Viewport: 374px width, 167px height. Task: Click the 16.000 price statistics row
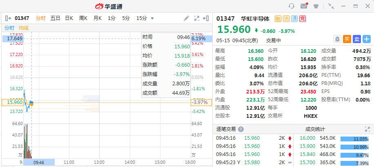[x=334, y=138]
